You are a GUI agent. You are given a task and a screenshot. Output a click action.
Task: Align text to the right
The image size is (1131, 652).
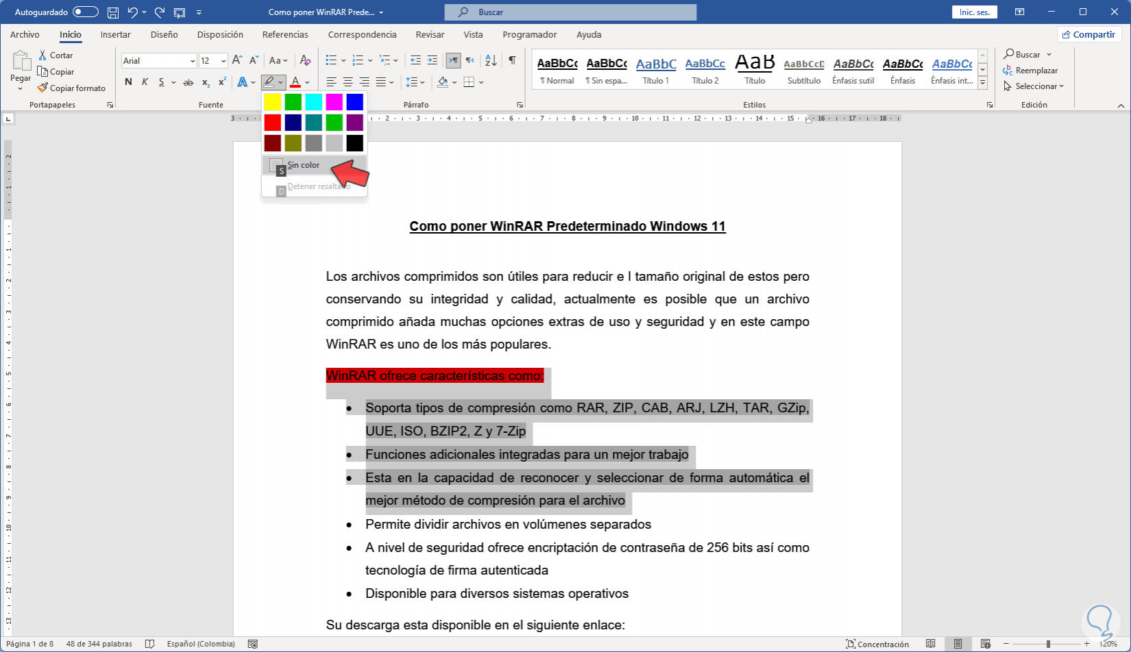(x=364, y=82)
